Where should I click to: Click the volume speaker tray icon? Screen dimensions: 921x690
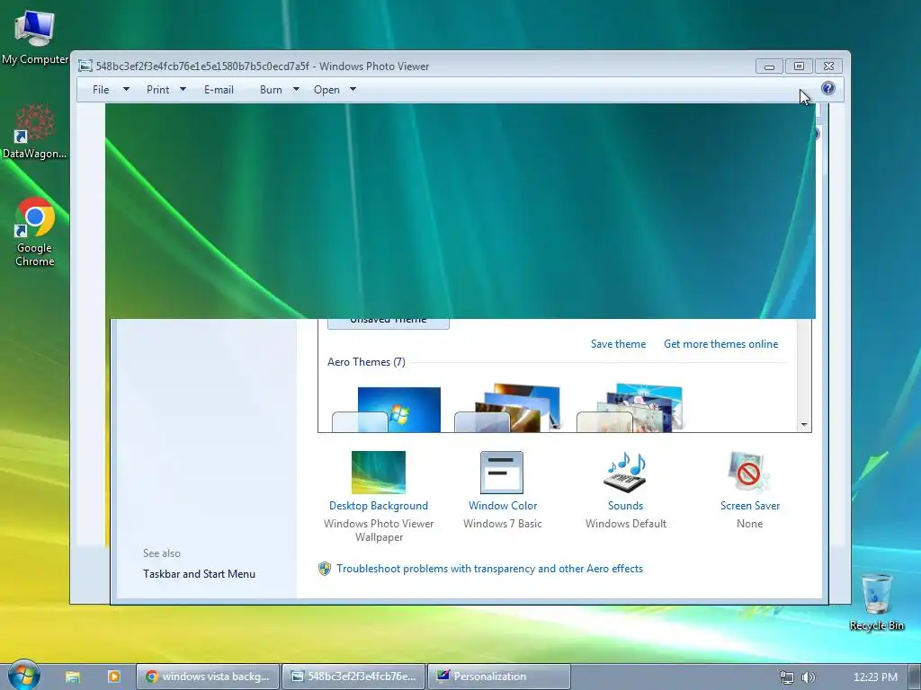[809, 677]
